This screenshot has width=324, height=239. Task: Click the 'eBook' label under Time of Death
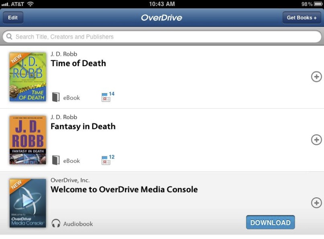[72, 98]
